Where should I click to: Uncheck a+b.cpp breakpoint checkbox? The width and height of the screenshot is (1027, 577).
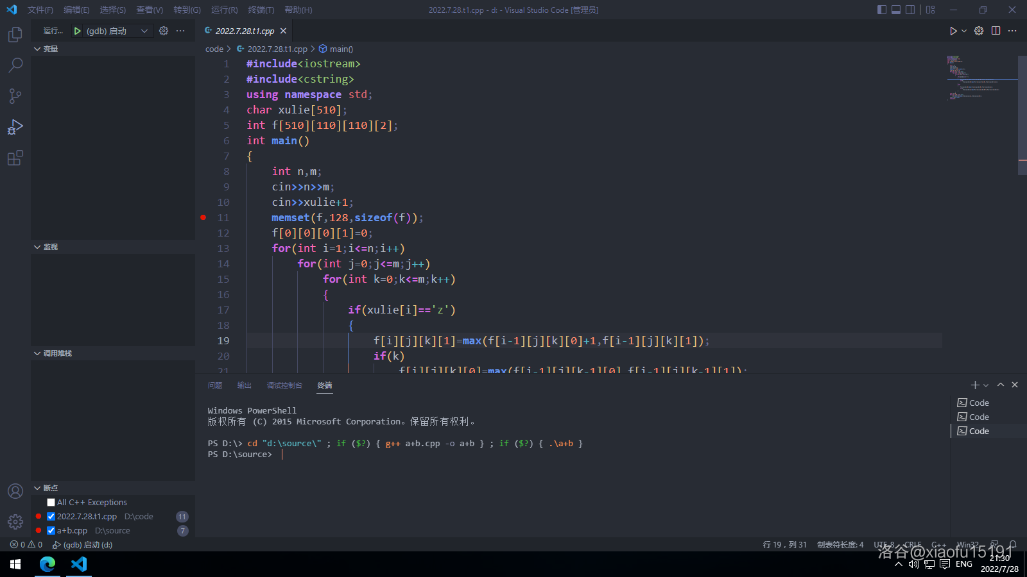pos(51,531)
